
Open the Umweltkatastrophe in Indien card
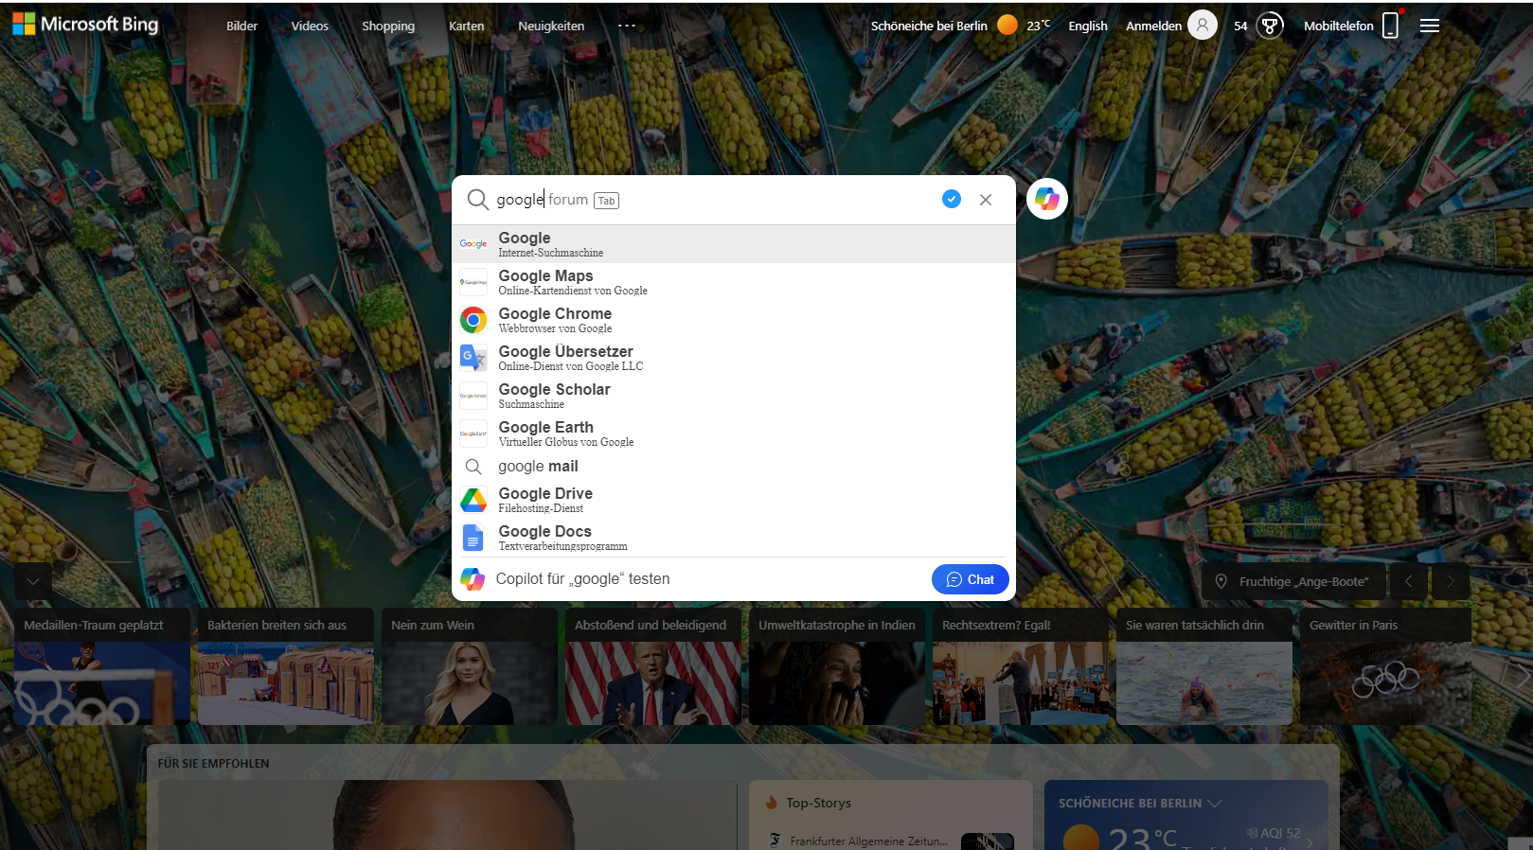(837, 666)
